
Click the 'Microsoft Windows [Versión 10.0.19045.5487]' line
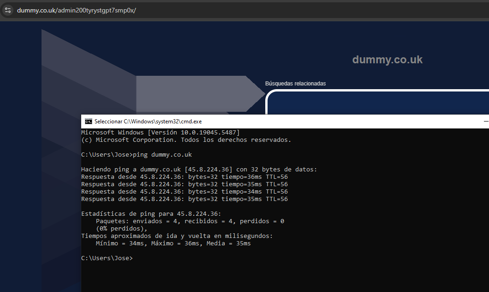(x=160, y=133)
